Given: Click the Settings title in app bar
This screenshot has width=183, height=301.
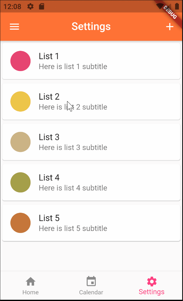Looking at the screenshot, I should 91,27.
